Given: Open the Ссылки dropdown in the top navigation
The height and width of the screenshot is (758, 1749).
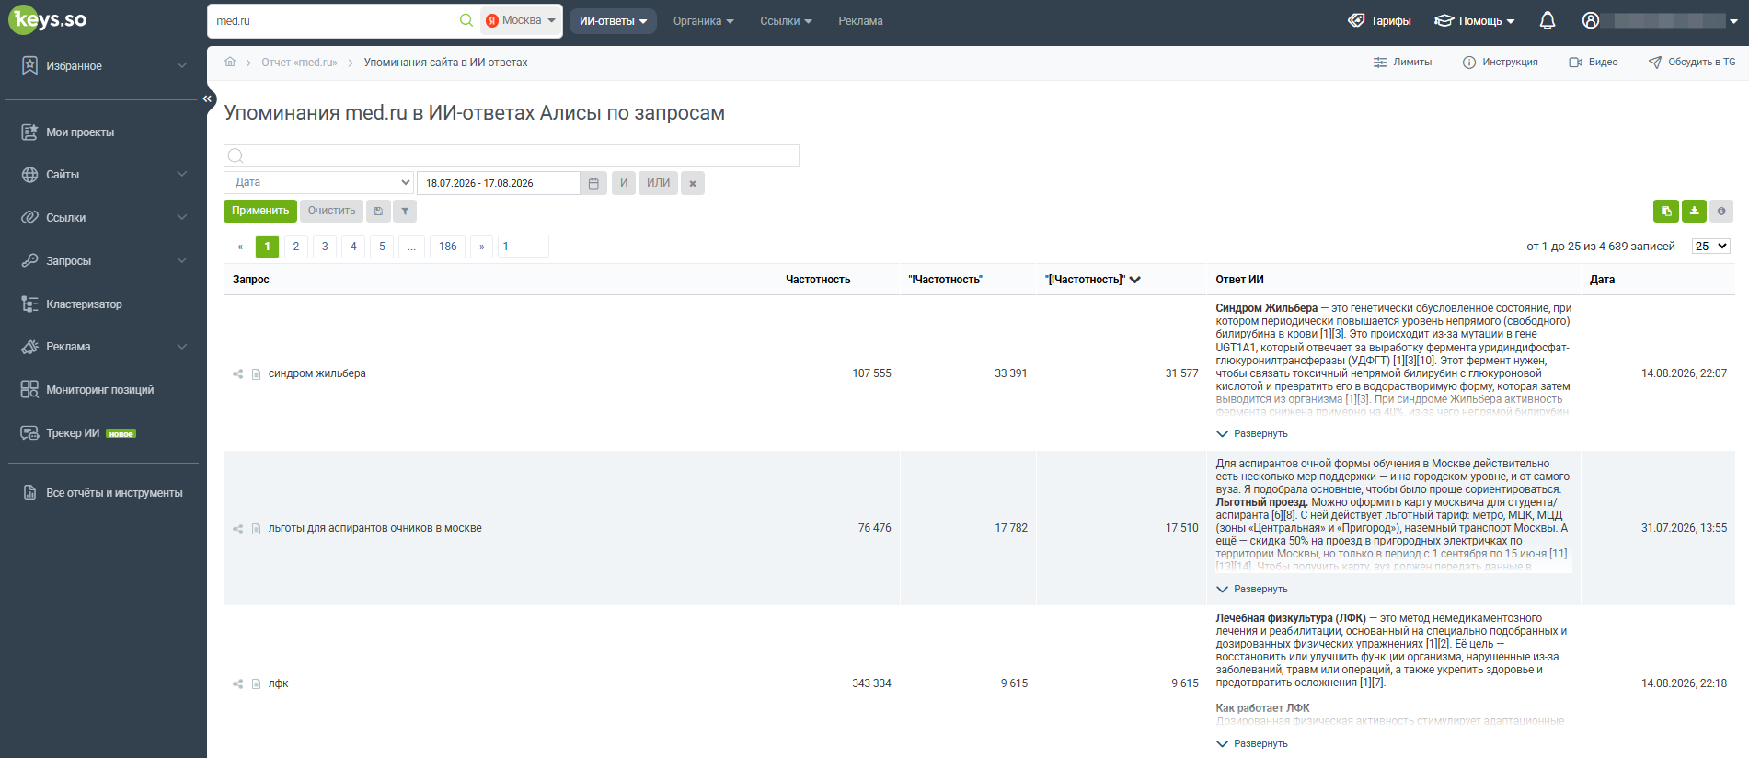Looking at the screenshot, I should coord(786,21).
